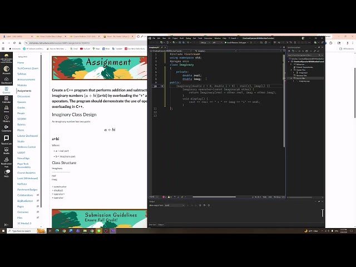Image resolution: width=356 pixels, height=267 pixels.
Task: Switch to the Error List tab
Action: click(152, 225)
